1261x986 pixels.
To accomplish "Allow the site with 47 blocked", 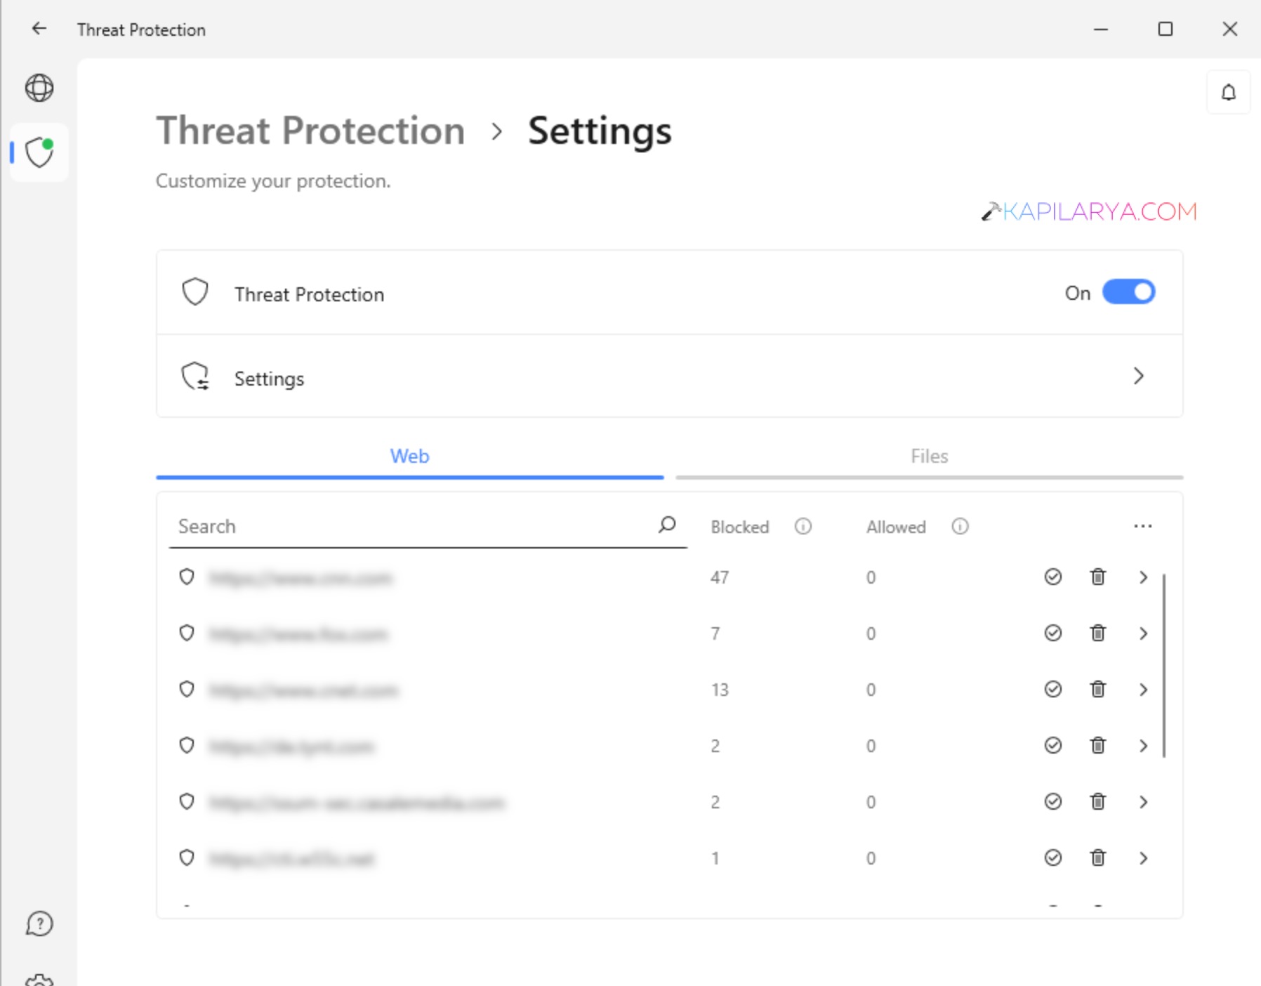I will [x=1053, y=577].
